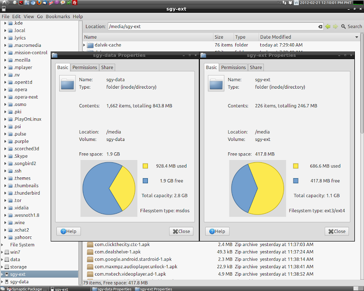The image size is (364, 291).
Task: Select com.mxtech.videoplayer.ad-1.apk file
Action: 130,274
